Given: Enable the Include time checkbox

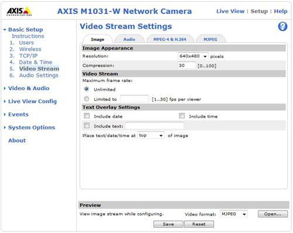Looking at the screenshot, I should [182, 116].
